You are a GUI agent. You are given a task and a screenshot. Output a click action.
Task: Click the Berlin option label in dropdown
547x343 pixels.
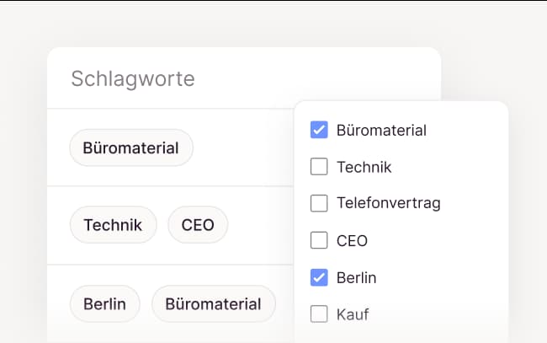(356, 277)
